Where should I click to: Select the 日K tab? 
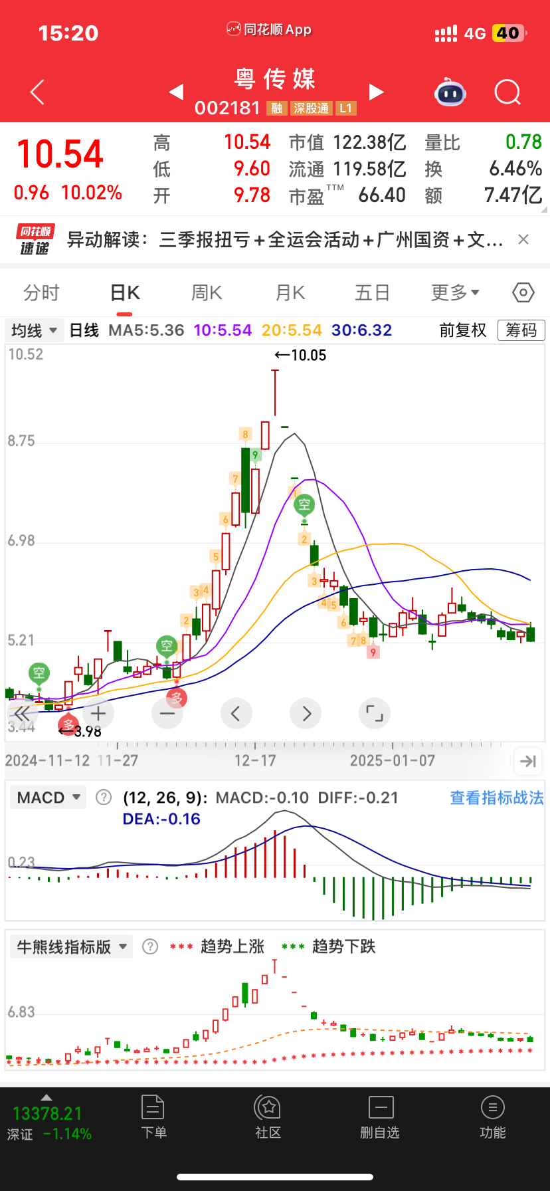pyautogui.click(x=125, y=292)
